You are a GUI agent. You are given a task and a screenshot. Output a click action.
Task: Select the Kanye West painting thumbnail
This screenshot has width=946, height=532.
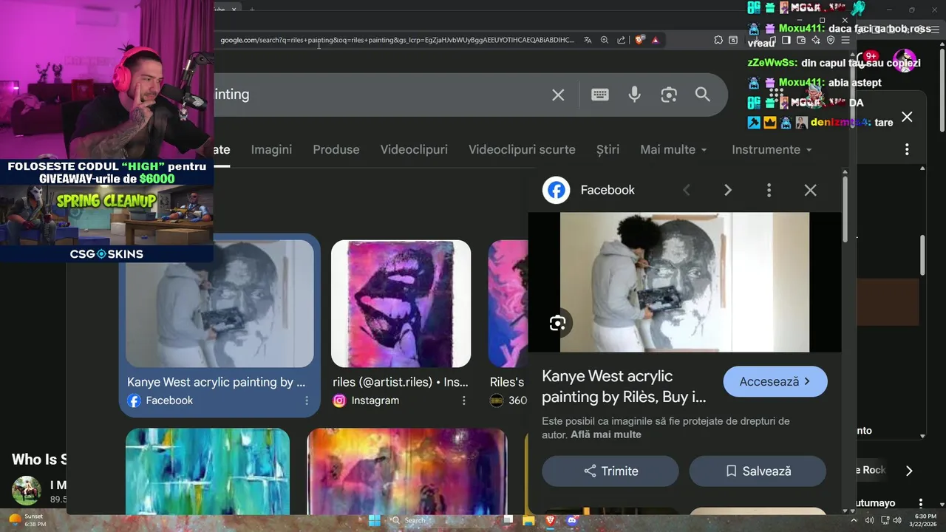(220, 304)
